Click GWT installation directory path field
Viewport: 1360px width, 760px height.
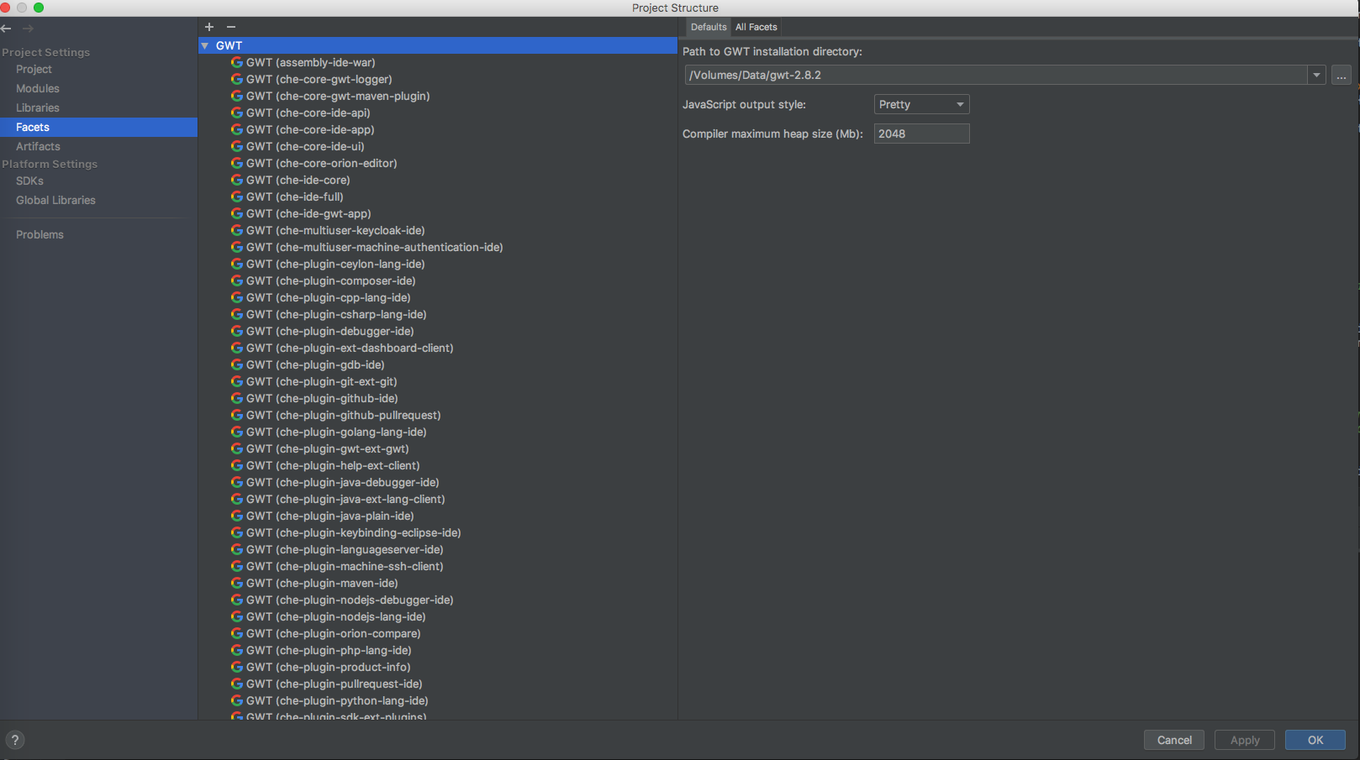pyautogui.click(x=996, y=76)
